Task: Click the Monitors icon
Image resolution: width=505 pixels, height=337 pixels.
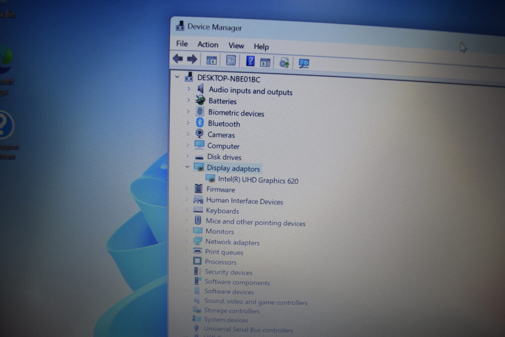Action: 198,231
